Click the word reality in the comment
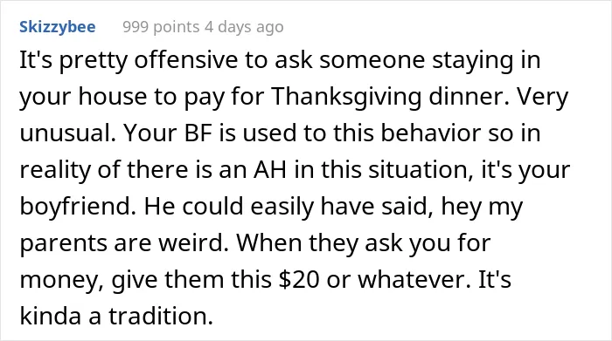 tap(55, 171)
